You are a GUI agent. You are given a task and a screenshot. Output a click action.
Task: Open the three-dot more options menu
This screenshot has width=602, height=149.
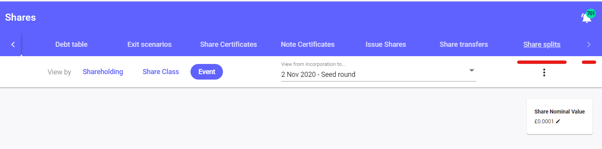[544, 73]
